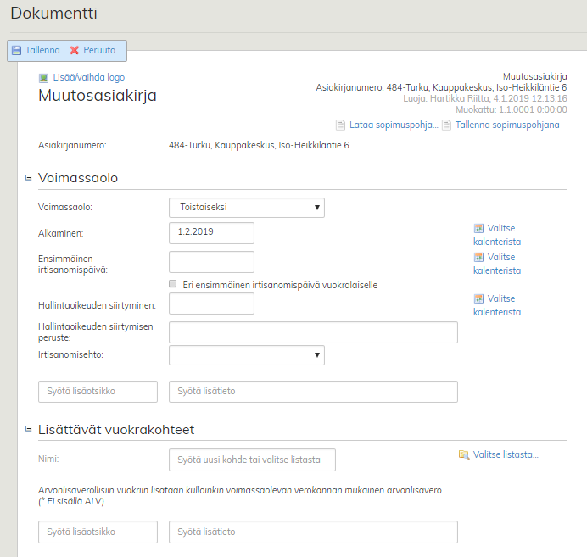Open calendar icon for Ensimmäinen irtisanomispäivä
Image resolution: width=587 pixels, height=557 pixels.
(x=478, y=257)
